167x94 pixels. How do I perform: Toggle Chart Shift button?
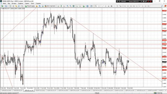(x=80, y=6)
